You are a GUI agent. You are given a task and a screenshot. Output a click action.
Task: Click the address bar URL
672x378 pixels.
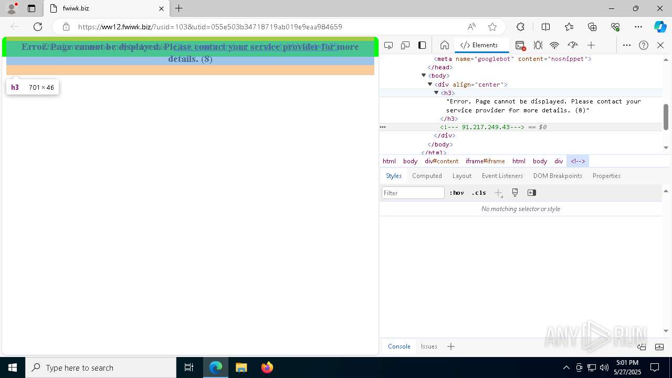click(210, 27)
